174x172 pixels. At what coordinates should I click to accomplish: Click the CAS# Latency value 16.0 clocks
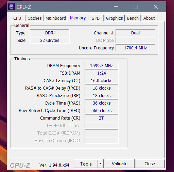(x=102, y=81)
